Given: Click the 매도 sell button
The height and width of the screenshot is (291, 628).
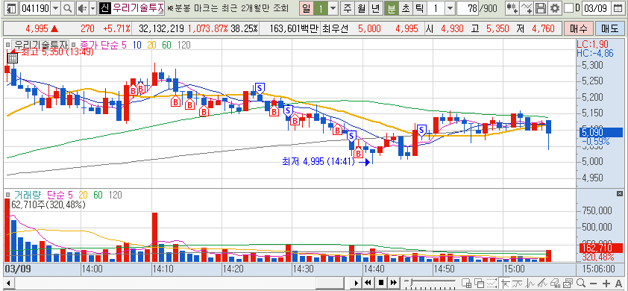Looking at the screenshot, I should pos(609,28).
